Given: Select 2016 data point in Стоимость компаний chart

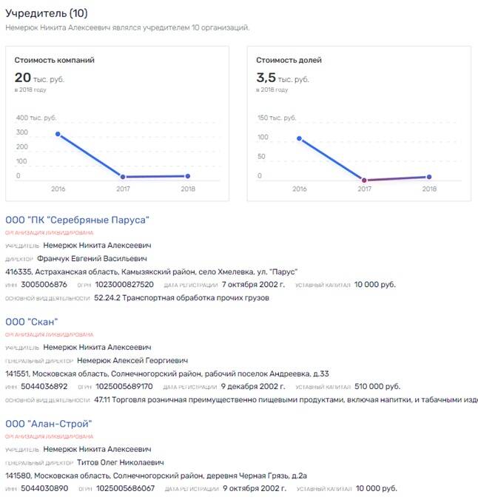Looking at the screenshot, I should tap(58, 134).
